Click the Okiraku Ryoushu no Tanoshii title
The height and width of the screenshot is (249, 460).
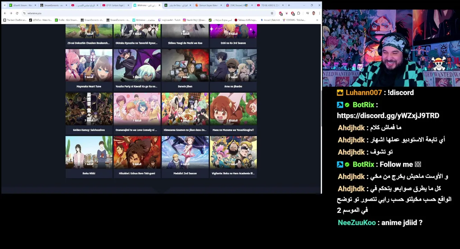[136, 43]
